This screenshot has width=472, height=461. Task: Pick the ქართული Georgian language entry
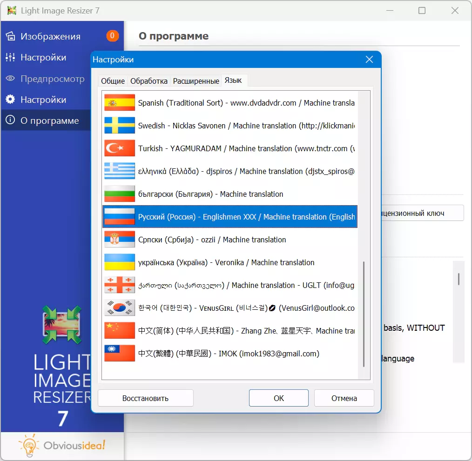pyautogui.click(x=230, y=285)
